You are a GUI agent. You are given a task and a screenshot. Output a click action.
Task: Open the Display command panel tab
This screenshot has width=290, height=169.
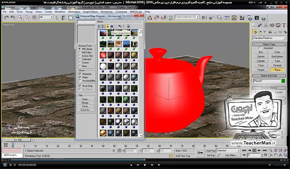(x=278, y=25)
